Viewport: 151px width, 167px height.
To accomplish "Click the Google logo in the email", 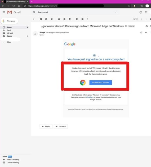I will pos(70,44).
